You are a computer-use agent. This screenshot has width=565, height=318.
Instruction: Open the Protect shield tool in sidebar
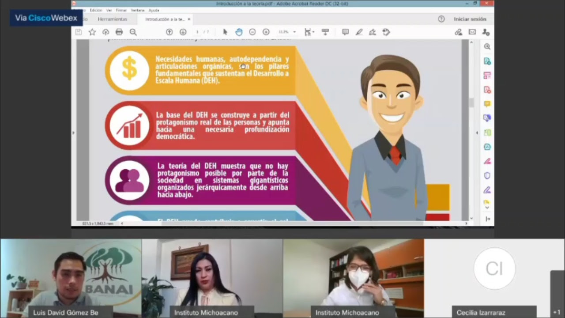[487, 175]
